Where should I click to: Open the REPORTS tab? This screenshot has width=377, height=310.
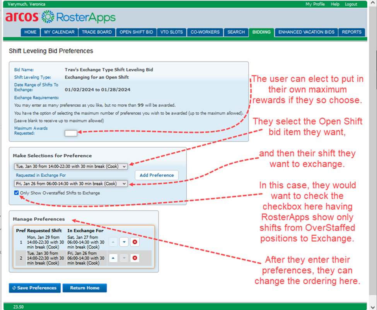pos(352,32)
